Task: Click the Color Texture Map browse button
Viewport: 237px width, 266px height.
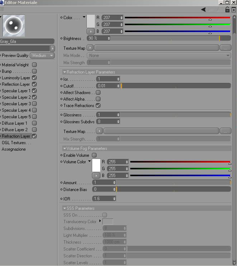Action: (x=225, y=48)
